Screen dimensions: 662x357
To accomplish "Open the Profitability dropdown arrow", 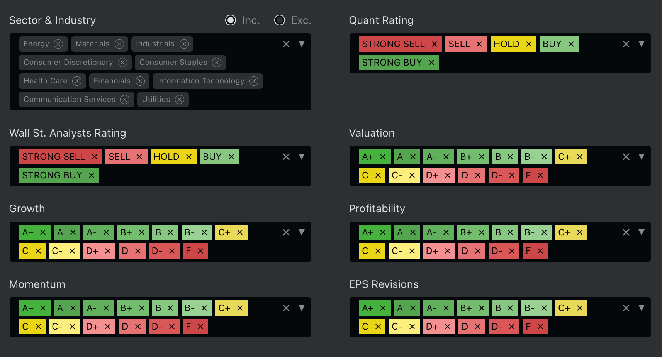I will (x=642, y=232).
